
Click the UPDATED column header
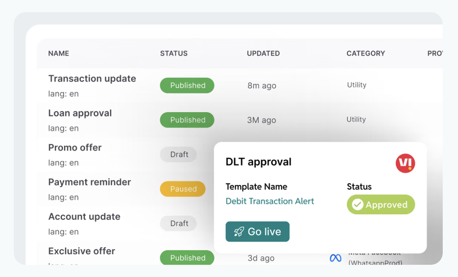tap(263, 53)
